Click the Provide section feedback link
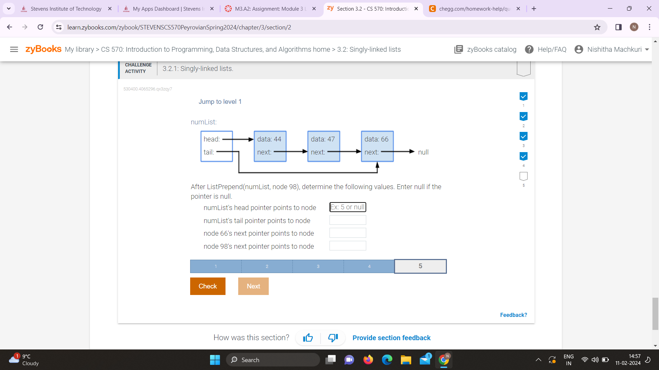The width and height of the screenshot is (659, 370). point(391,337)
